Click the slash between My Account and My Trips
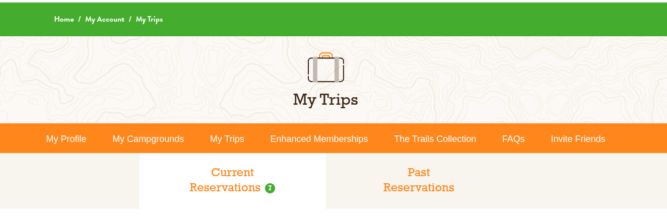 tap(130, 19)
